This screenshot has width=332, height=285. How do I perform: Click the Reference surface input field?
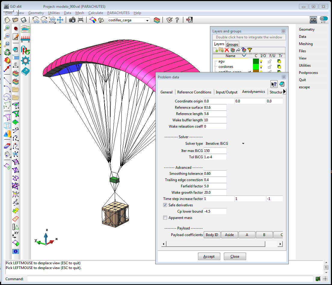(215, 108)
